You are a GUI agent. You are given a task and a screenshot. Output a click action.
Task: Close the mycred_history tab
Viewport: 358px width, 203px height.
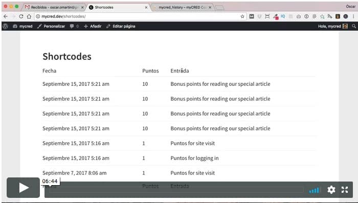210,7
